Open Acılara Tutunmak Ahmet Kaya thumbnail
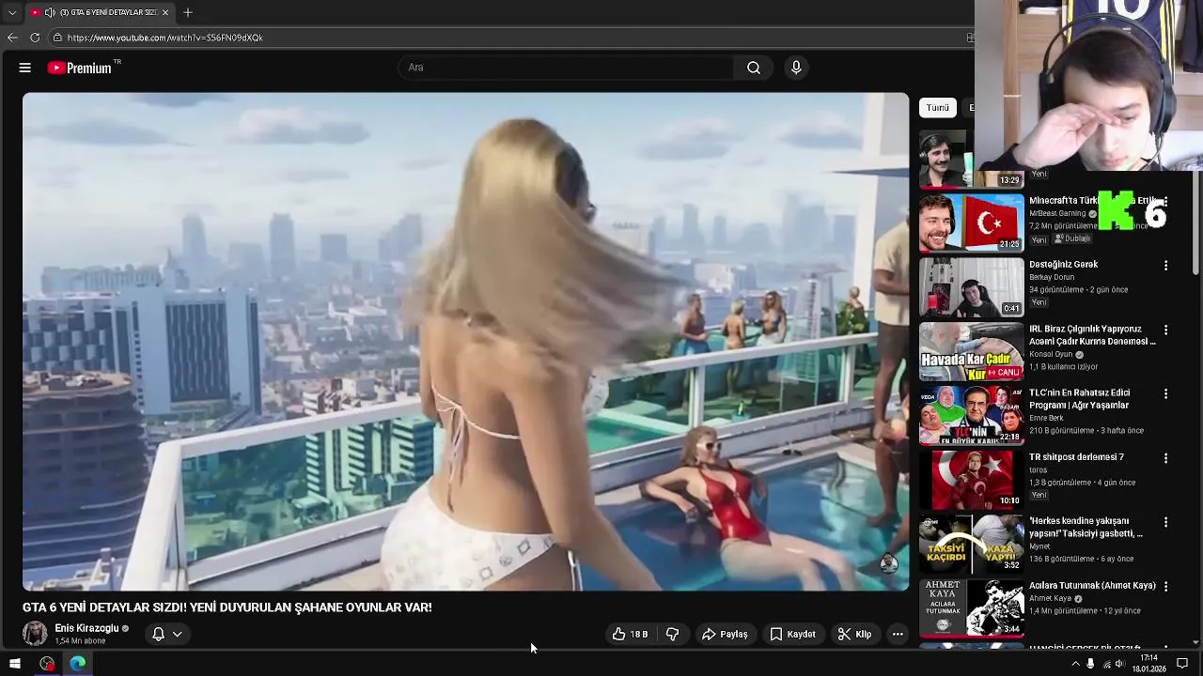The image size is (1203, 676). (x=972, y=607)
